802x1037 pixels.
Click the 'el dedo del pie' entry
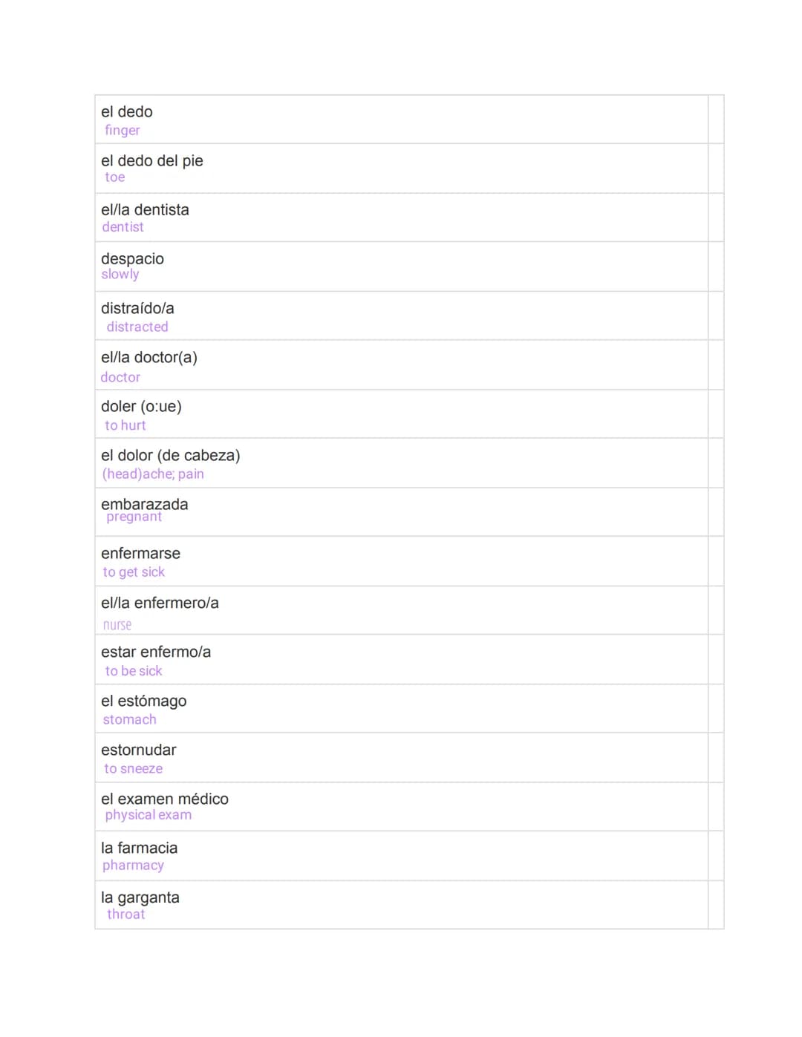(152, 161)
